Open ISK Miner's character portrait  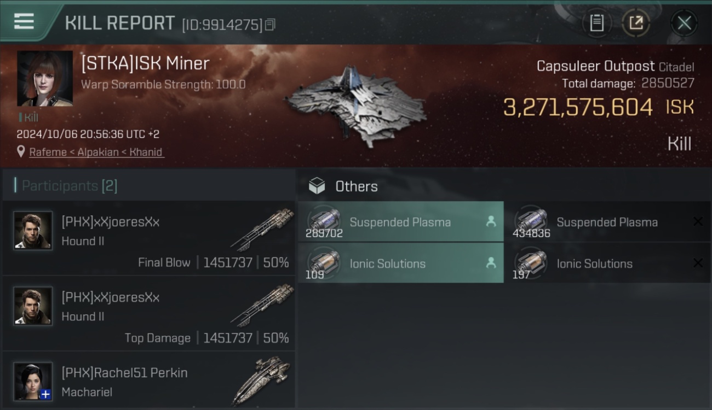[45, 79]
